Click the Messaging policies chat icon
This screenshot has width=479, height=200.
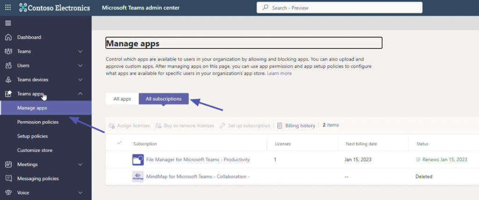pyautogui.click(x=8, y=179)
